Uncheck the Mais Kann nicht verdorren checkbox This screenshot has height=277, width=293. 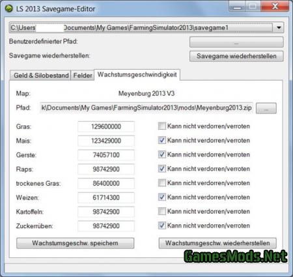coord(162,140)
